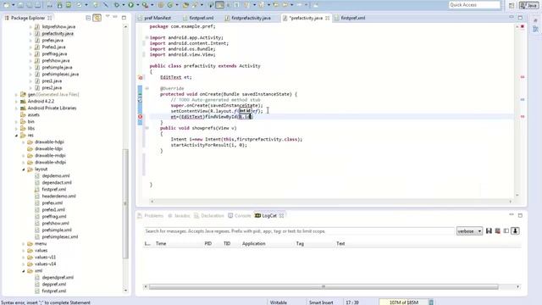The image size is (542, 305).
Task: Toggle LogCat scroll lock button
Action: (515, 231)
